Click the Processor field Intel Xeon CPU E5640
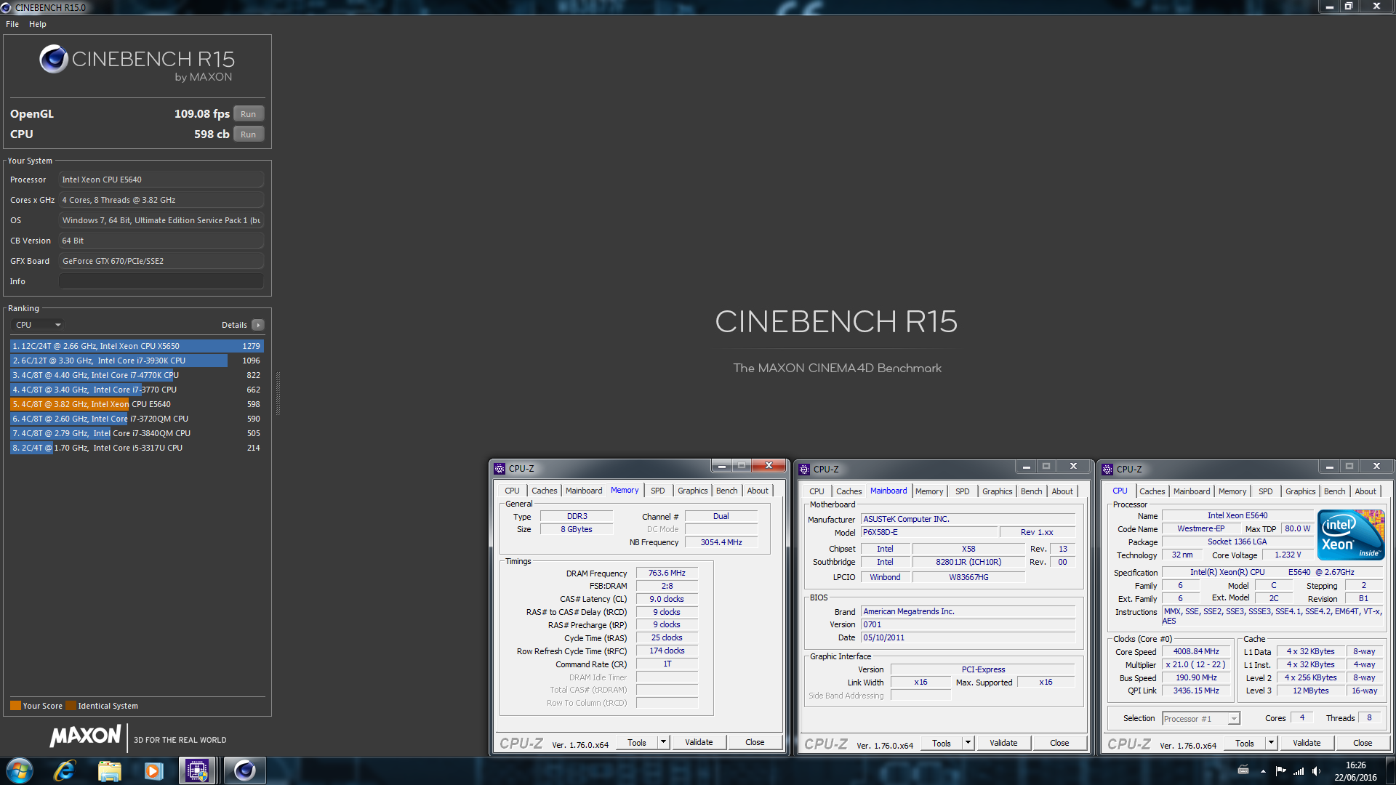 coord(161,180)
